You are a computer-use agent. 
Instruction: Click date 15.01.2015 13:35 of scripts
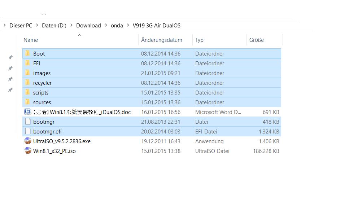(x=161, y=93)
